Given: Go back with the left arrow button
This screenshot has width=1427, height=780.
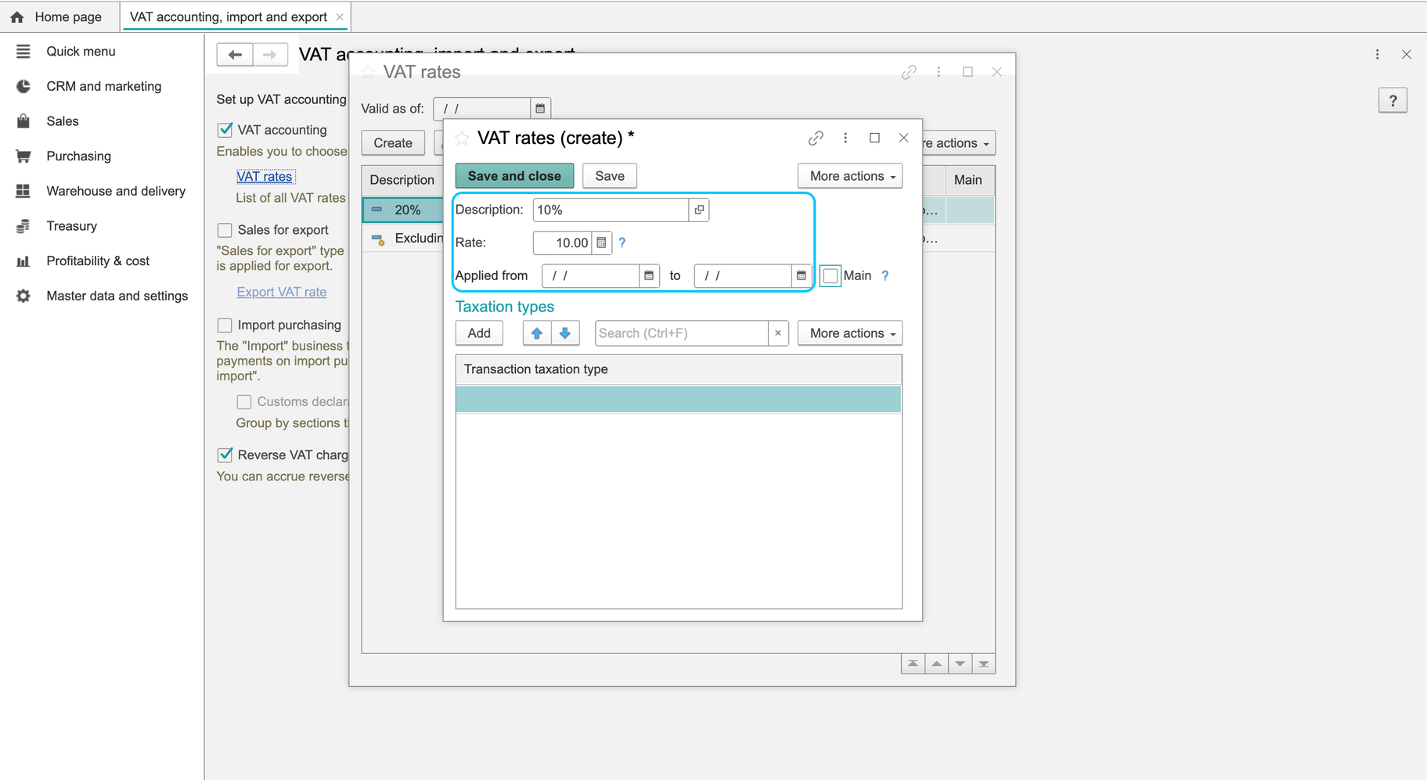Looking at the screenshot, I should [x=235, y=54].
